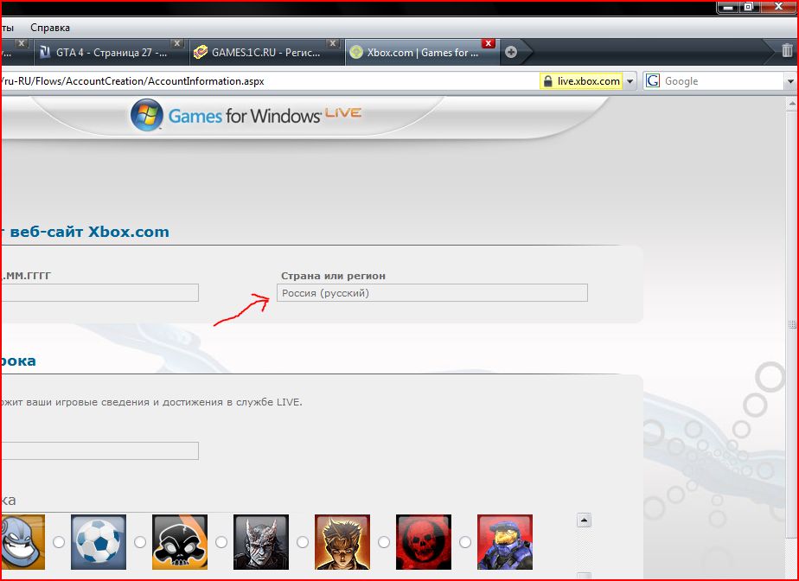Click the birth date ДД.ММ.ГГГГ field
This screenshot has width=799, height=581.
point(99,293)
